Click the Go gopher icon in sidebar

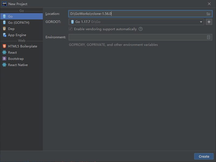tap(4, 16)
